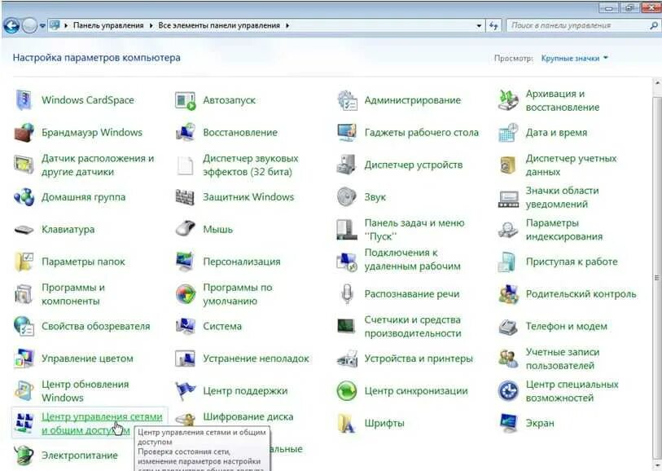The image size is (662, 471).
Task: Open the Защитник Windows wall icon
Action: [185, 197]
